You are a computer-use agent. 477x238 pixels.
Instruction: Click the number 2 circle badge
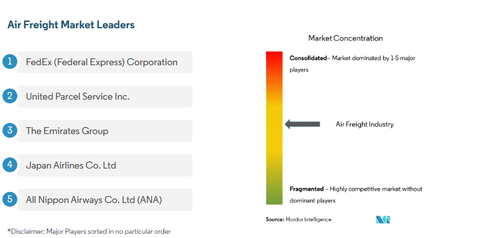point(10,96)
